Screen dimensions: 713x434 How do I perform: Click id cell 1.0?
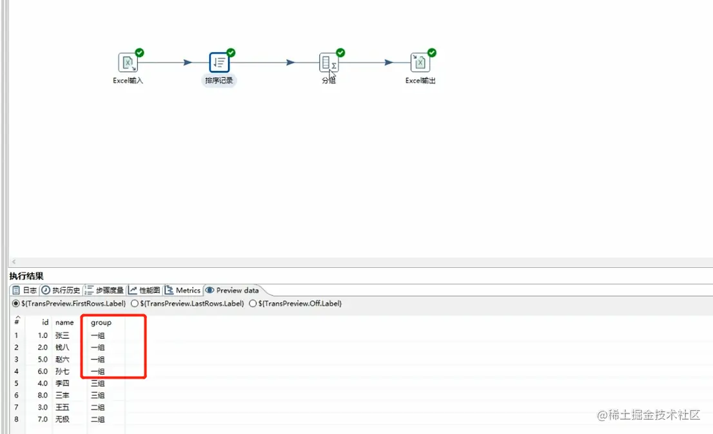(x=43, y=335)
